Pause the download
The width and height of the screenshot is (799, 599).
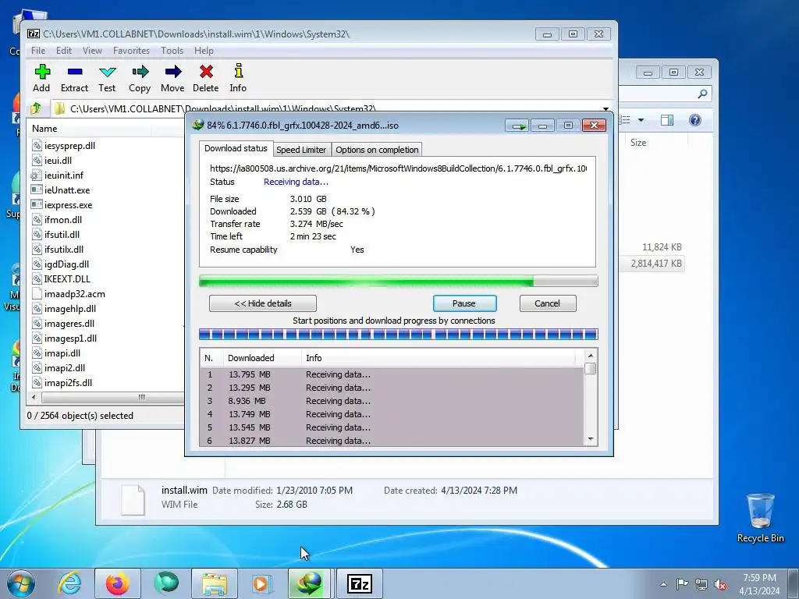pyautogui.click(x=464, y=303)
